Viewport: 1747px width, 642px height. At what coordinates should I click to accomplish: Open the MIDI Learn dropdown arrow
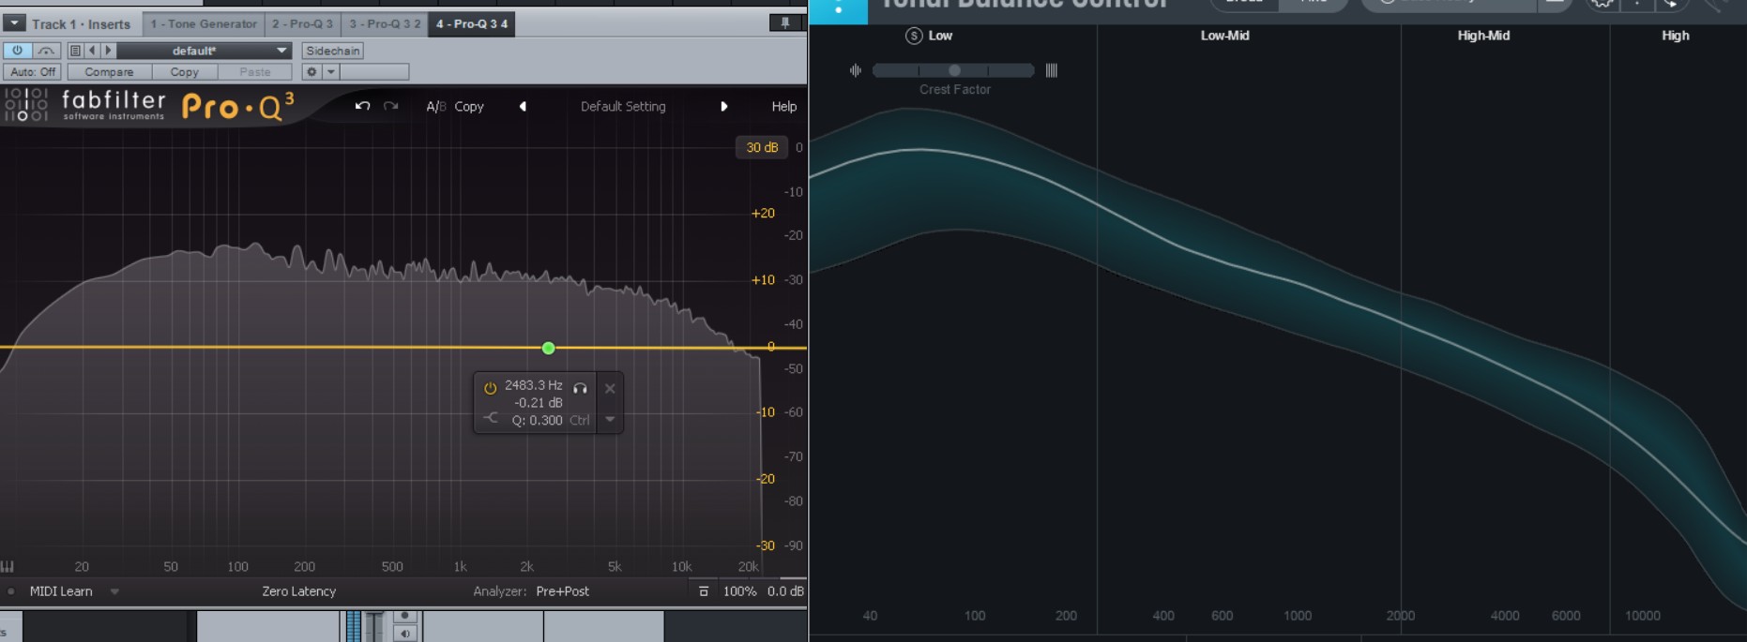[114, 591]
